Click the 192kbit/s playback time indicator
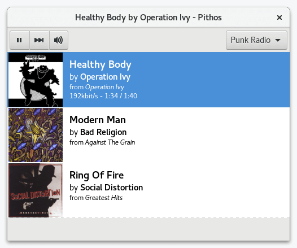 pyautogui.click(x=103, y=96)
